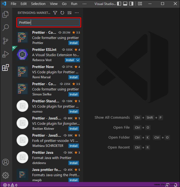The width and height of the screenshot is (180, 187).
Task: Open the customize layout control
Action: [140, 4]
